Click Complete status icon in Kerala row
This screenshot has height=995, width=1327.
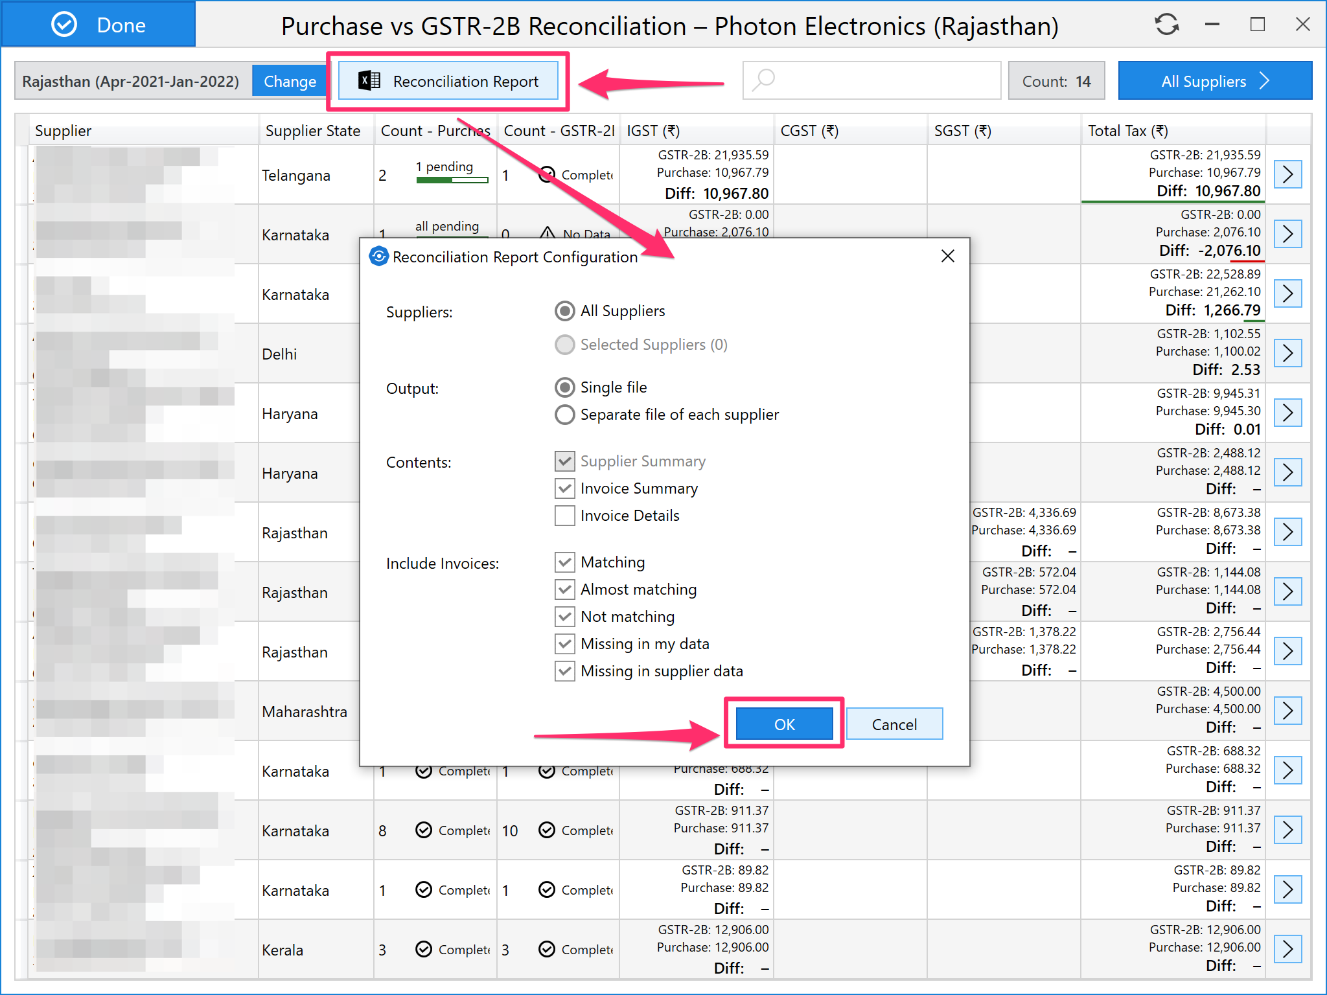[424, 949]
